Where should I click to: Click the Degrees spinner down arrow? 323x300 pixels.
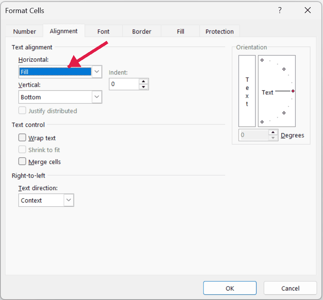273,137
